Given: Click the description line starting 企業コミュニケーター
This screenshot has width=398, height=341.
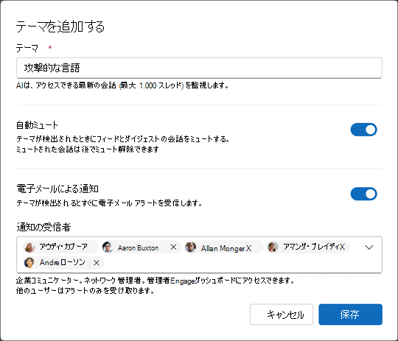Looking at the screenshot, I should [155, 281].
